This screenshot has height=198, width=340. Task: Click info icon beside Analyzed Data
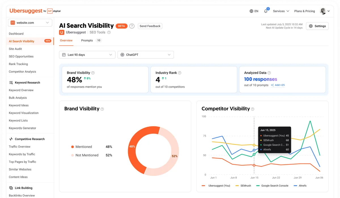269,73
